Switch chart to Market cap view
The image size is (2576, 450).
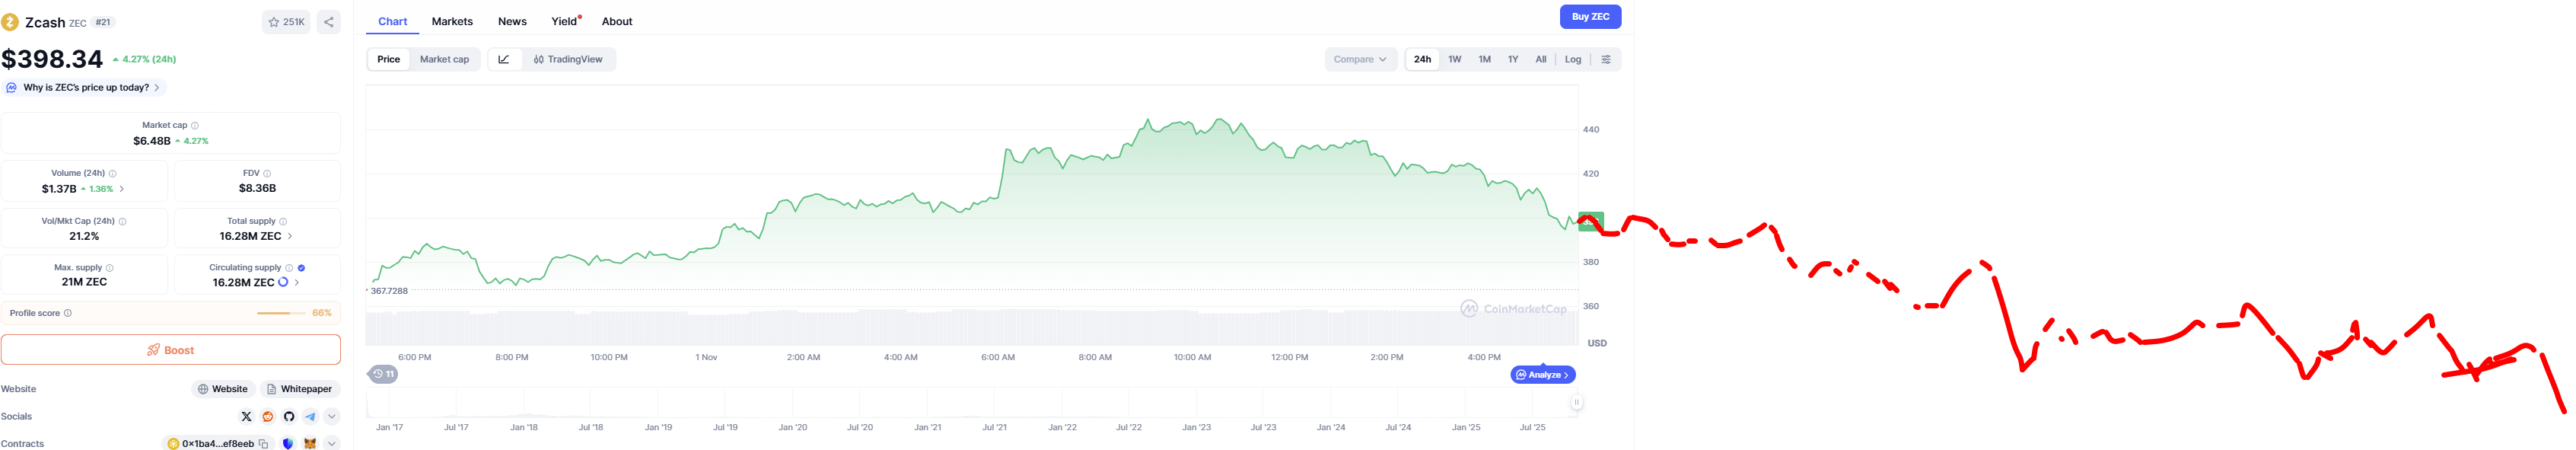[x=444, y=60]
